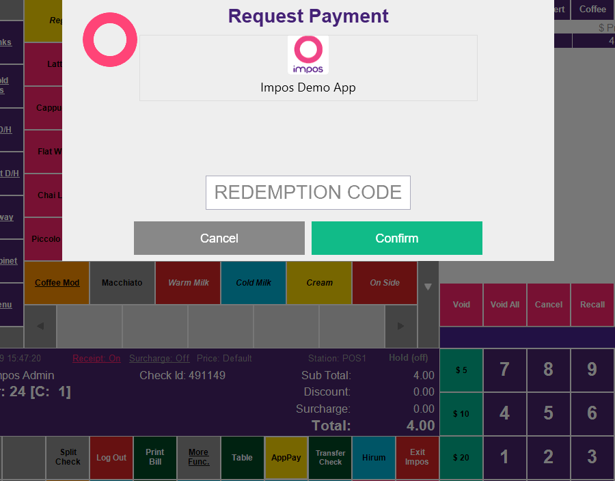The image size is (615, 481).
Task: Open the Coffee tab at top right
Action: (592, 10)
